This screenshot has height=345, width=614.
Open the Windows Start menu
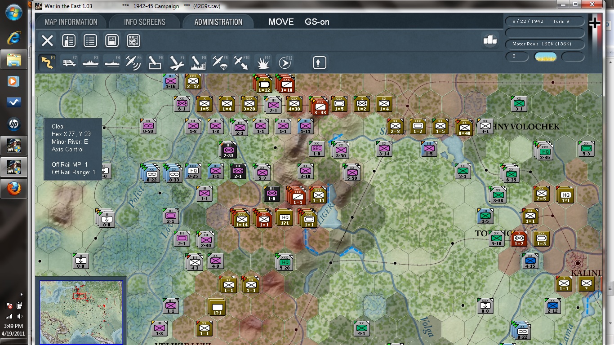(x=13, y=13)
